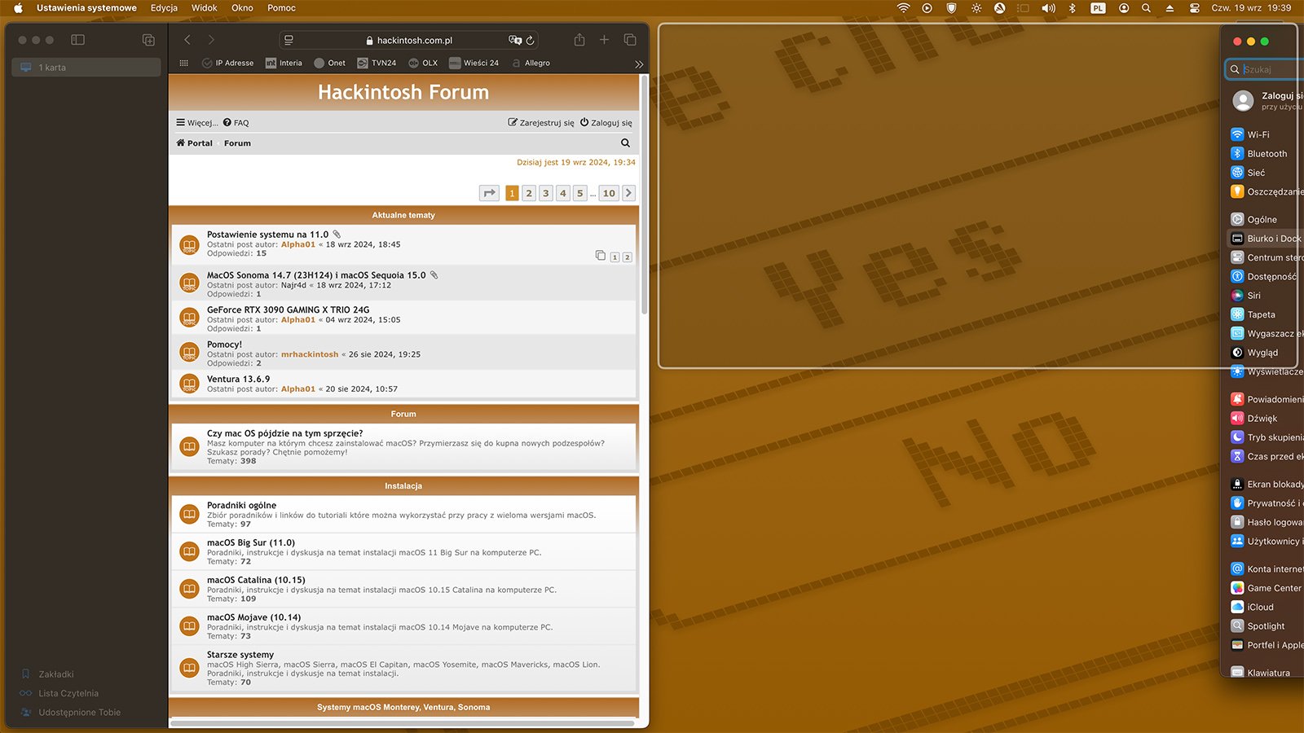Screen dimensions: 1304x733
Task: Click the forum search magnifier icon
Action: (x=625, y=143)
